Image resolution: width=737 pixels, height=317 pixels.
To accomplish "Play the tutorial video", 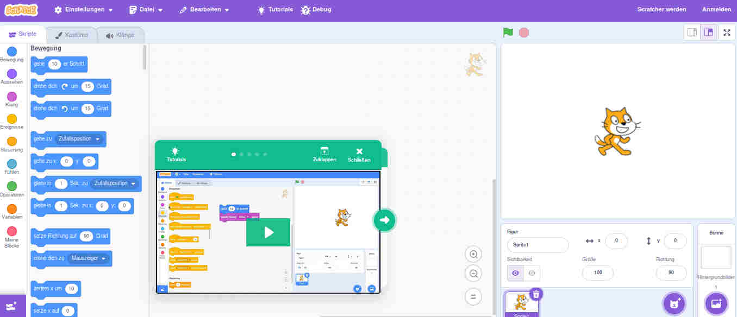I will 268,232.
